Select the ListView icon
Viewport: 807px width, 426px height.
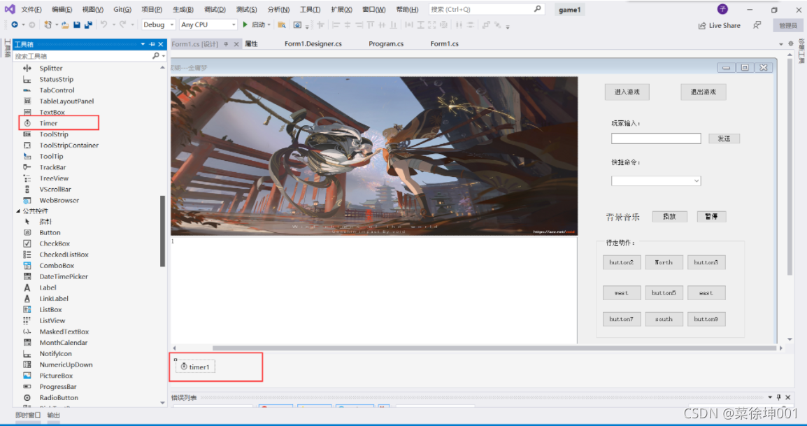[27, 320]
